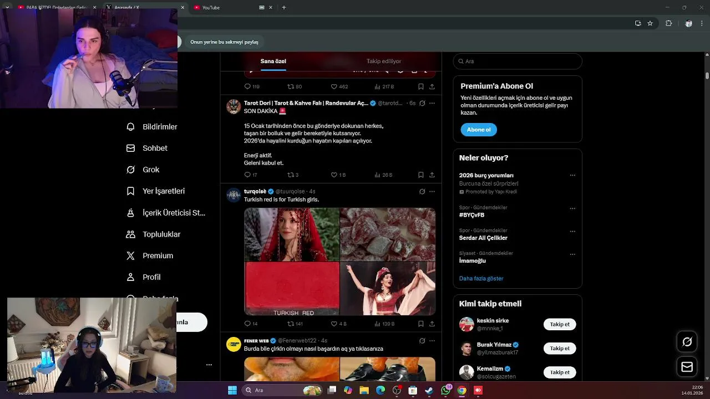
Task: Like the turqoisè Turkish red post
Action: tap(334, 324)
